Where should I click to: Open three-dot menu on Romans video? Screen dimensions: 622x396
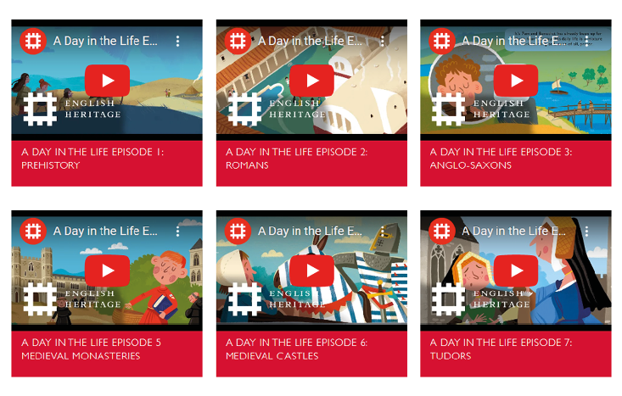pos(383,41)
